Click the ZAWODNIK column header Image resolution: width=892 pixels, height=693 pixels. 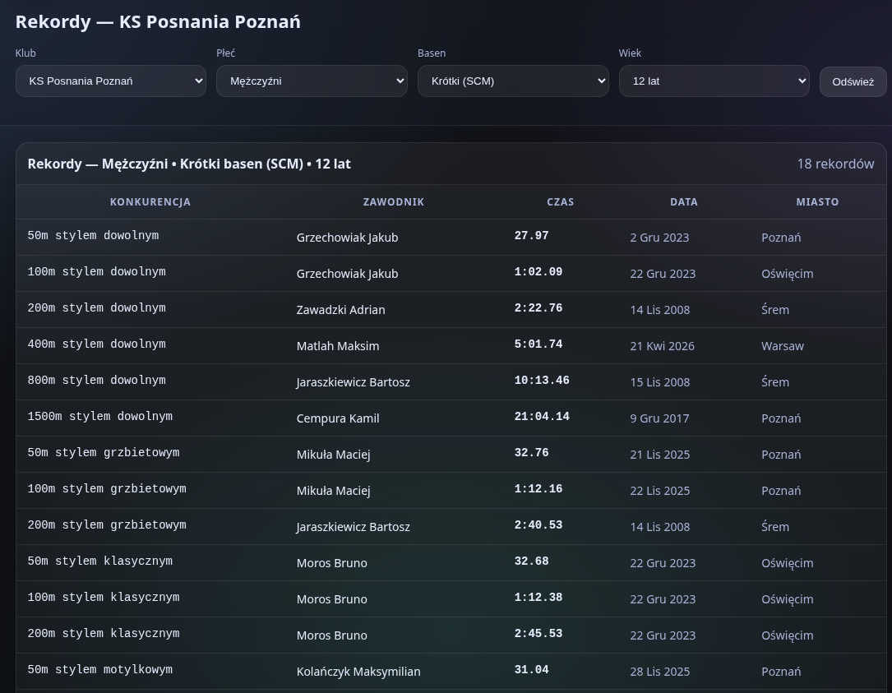click(x=394, y=202)
